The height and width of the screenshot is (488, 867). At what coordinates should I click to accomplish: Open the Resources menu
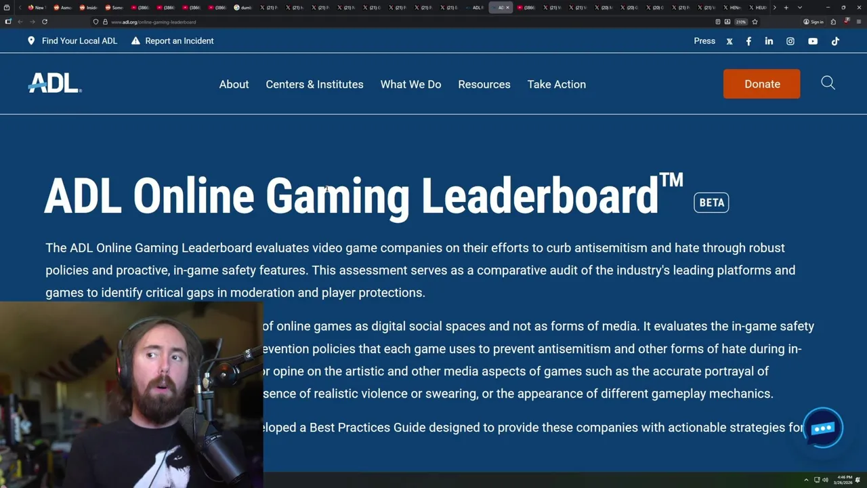(484, 84)
